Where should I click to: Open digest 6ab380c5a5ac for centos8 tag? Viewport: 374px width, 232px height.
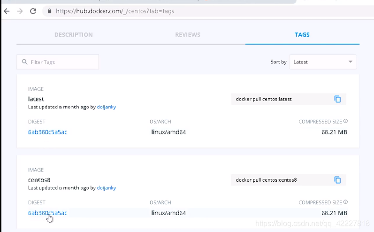click(47, 213)
